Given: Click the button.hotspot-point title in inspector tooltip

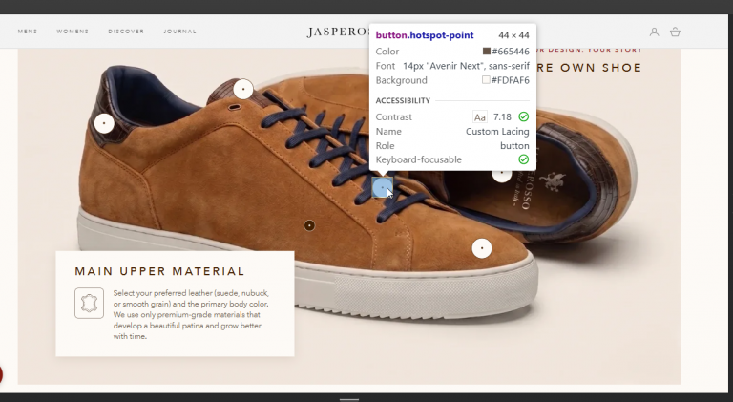Looking at the screenshot, I should click(x=425, y=35).
